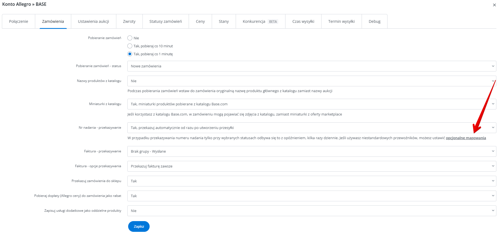Close the Konto Allegro dialog
This screenshot has height=242, width=503.
coord(494,5)
